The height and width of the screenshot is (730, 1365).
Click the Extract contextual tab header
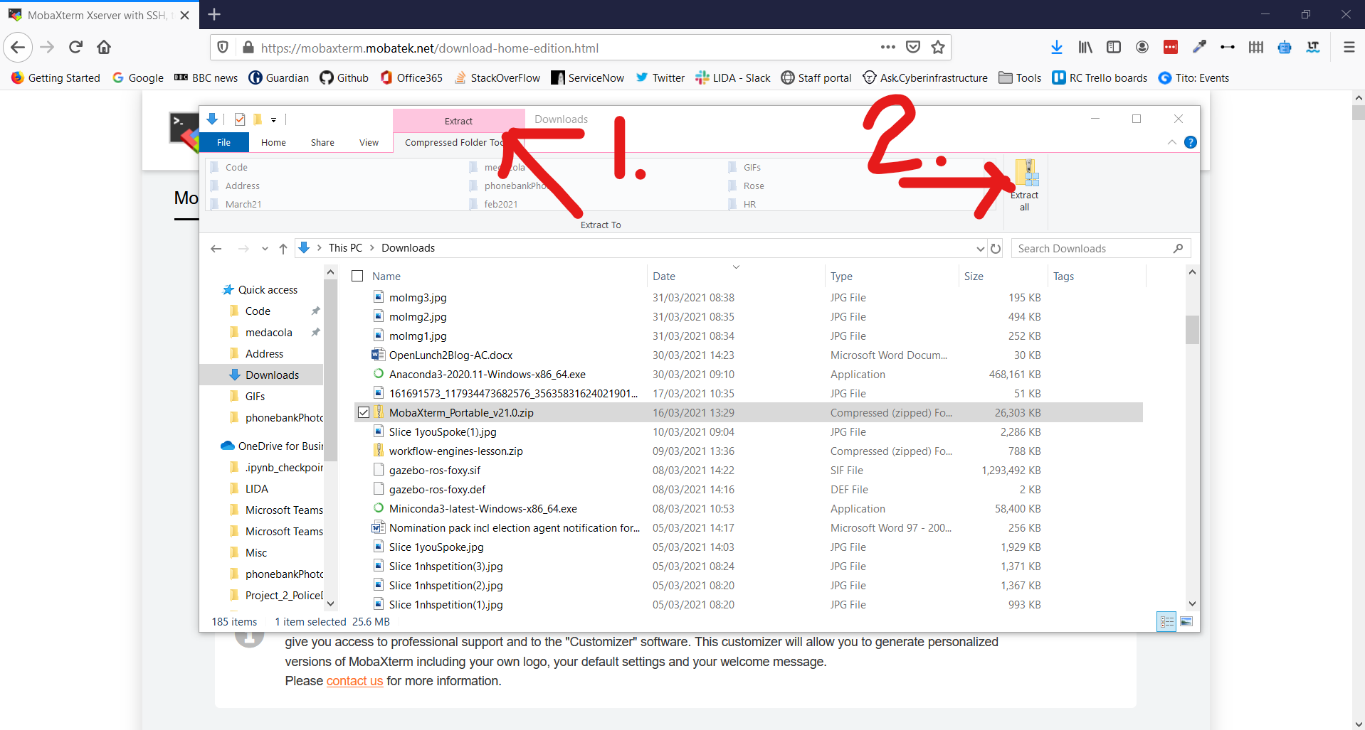click(458, 121)
